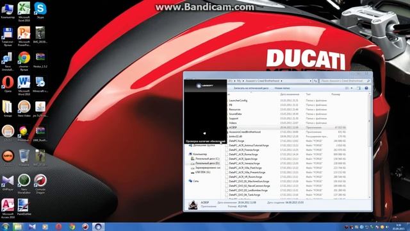Image resolution: width=410 pixels, height=231 pixels.
Task: Click 'Записать на оптический диск' toolbar button
Action: tap(250, 89)
